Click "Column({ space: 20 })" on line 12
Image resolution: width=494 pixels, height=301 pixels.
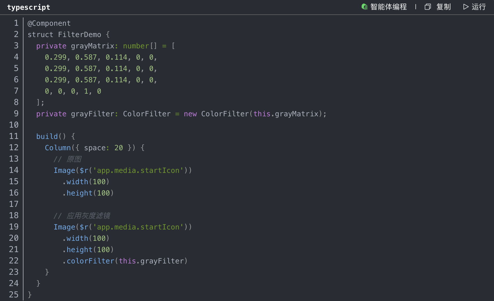(x=90, y=148)
